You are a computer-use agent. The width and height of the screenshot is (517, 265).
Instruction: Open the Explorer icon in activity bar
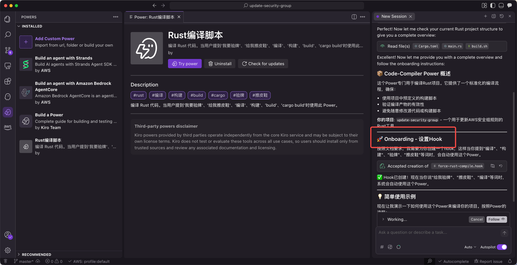8,19
